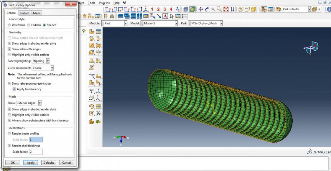The height and width of the screenshot is (171, 331).
Task: Activate the Rotate View tool
Action: 207,9
